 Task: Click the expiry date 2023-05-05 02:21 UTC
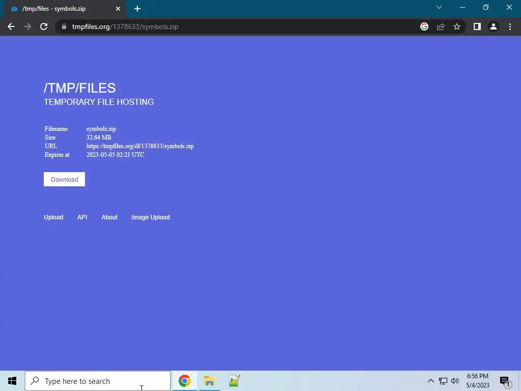(x=115, y=155)
